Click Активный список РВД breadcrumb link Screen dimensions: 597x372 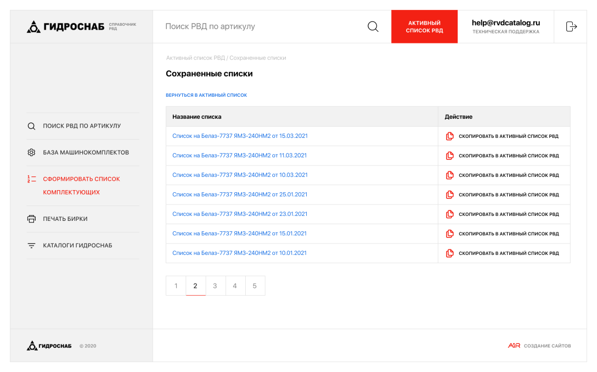[x=195, y=58]
